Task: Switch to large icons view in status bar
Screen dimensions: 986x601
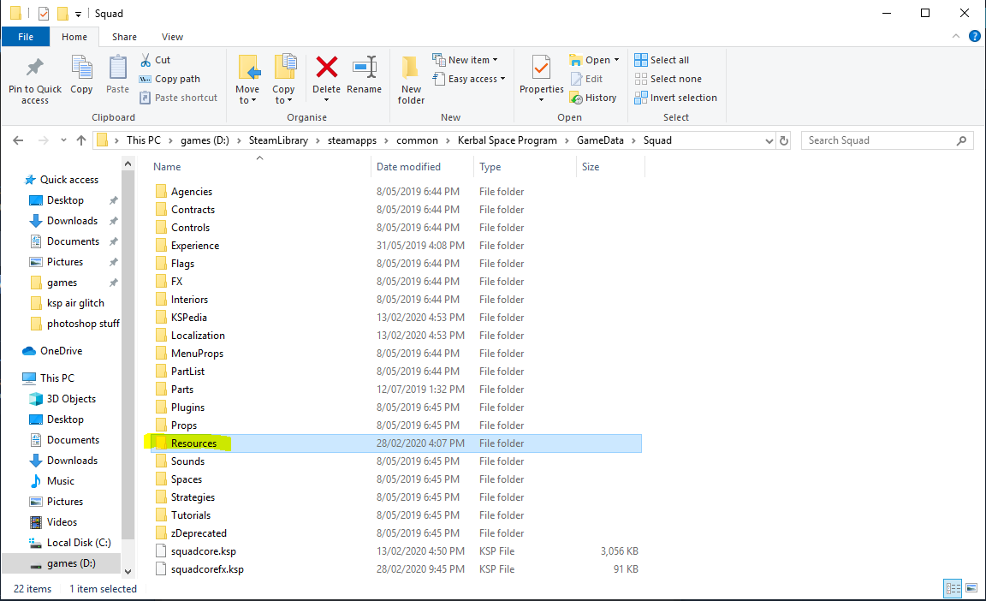Action: [x=971, y=588]
